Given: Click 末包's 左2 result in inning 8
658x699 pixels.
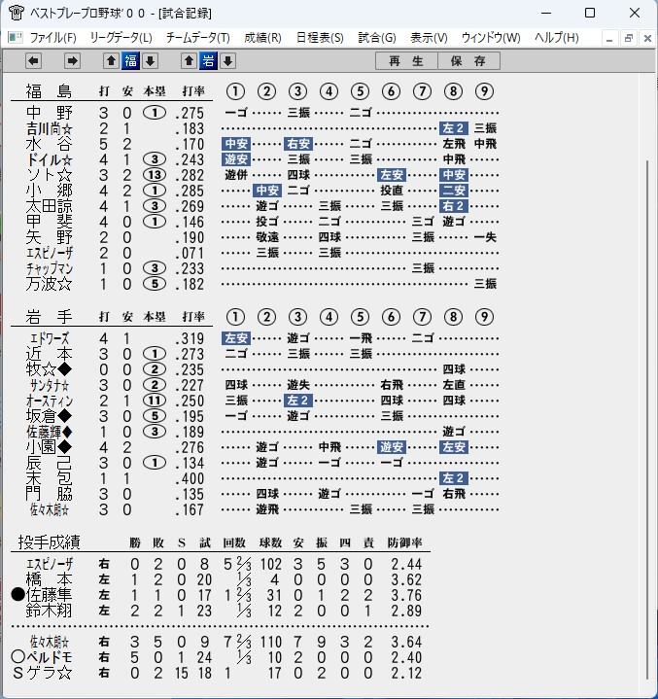Looking at the screenshot, I should click(x=454, y=478).
